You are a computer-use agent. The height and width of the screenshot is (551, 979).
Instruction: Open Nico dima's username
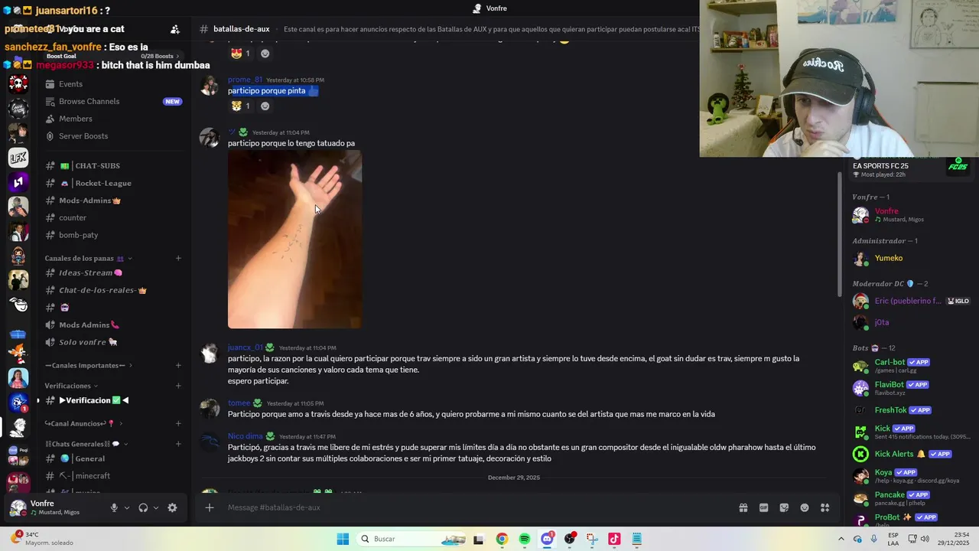(245, 436)
